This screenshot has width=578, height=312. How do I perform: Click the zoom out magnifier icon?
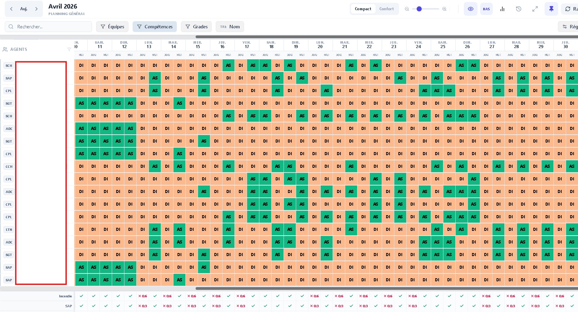point(407,9)
